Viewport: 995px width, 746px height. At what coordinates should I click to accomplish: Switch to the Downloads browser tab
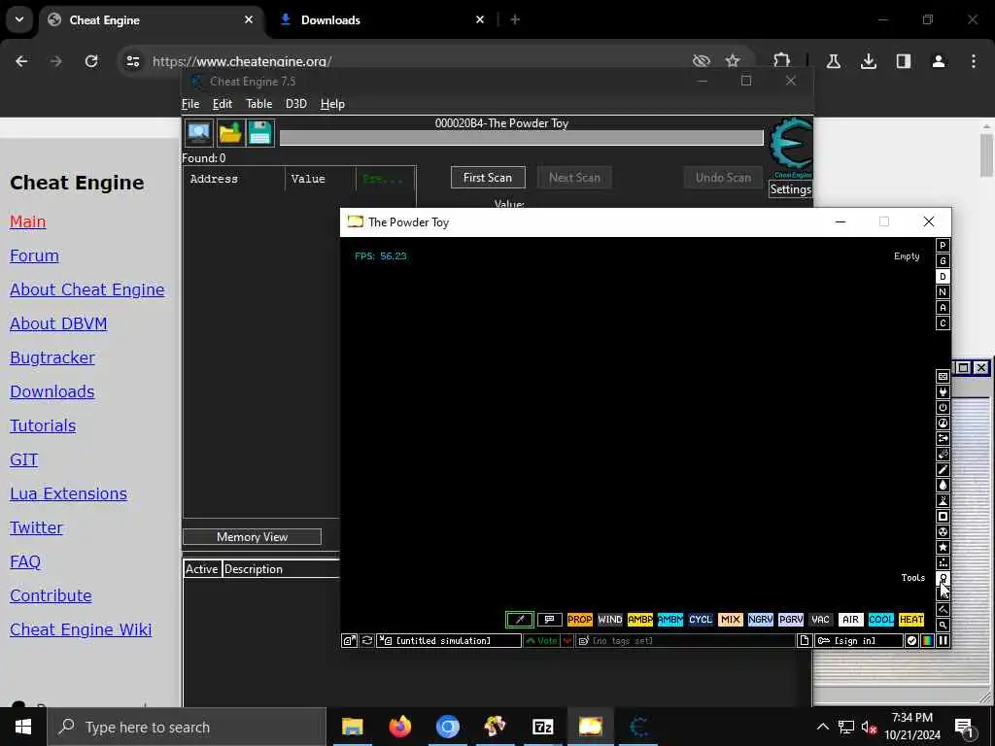(383, 20)
